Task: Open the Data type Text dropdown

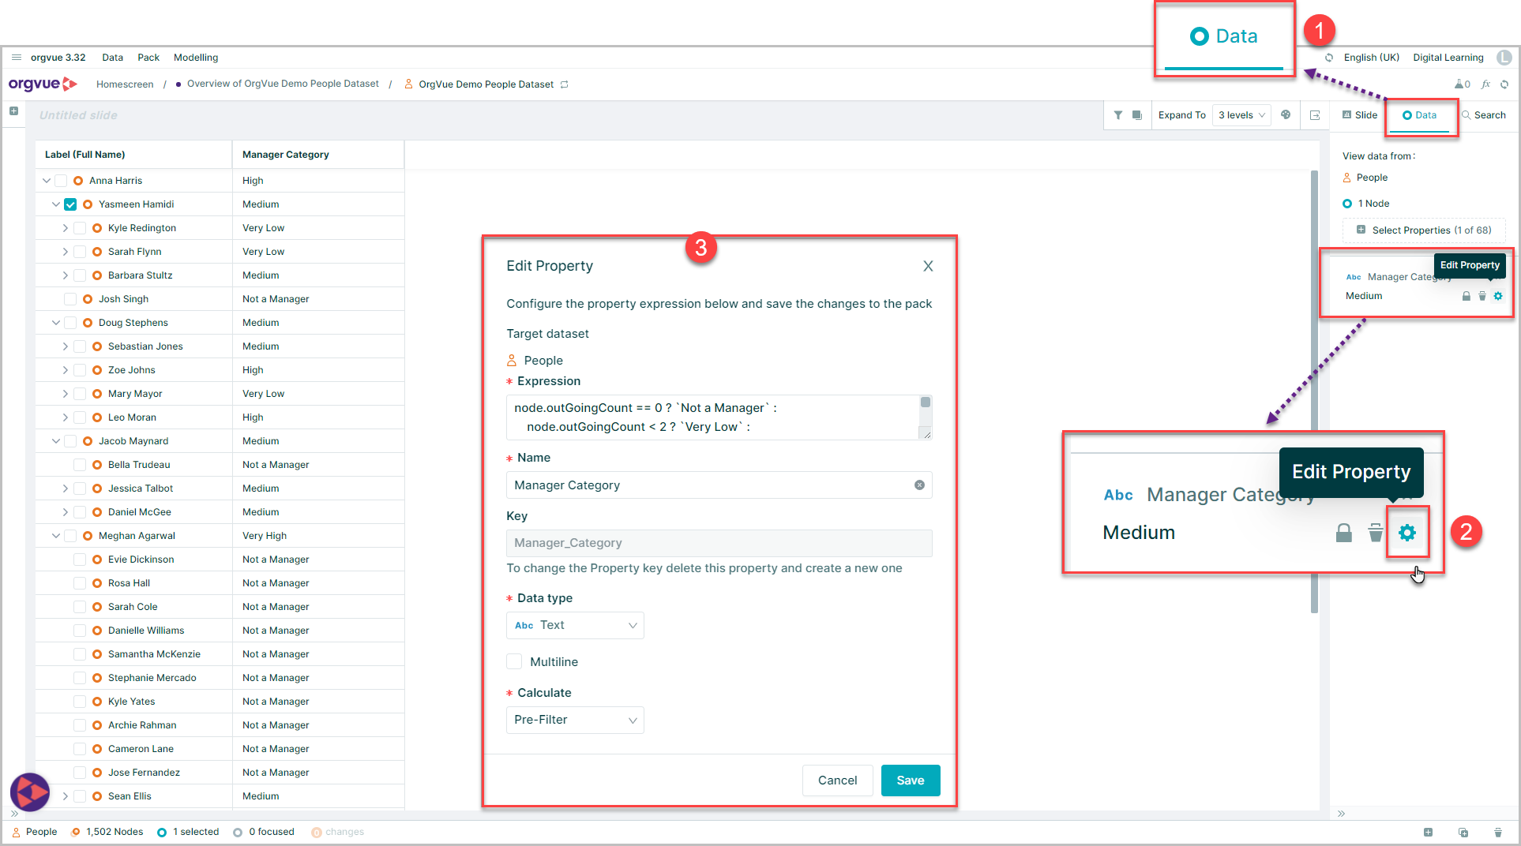Action: (575, 625)
